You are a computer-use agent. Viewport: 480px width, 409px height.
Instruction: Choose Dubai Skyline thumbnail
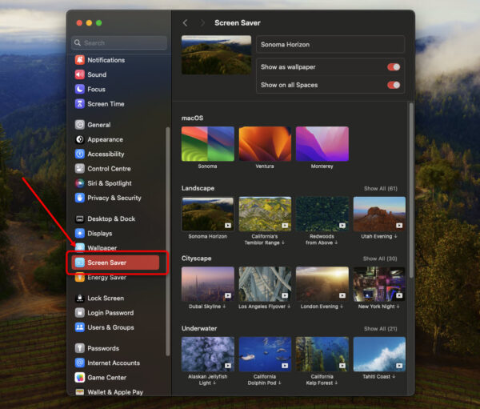(x=208, y=284)
